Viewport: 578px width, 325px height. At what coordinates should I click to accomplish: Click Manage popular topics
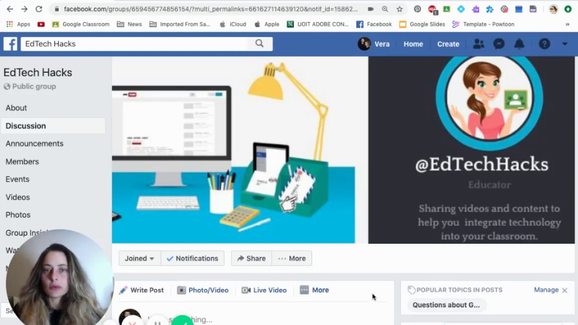[546, 290]
